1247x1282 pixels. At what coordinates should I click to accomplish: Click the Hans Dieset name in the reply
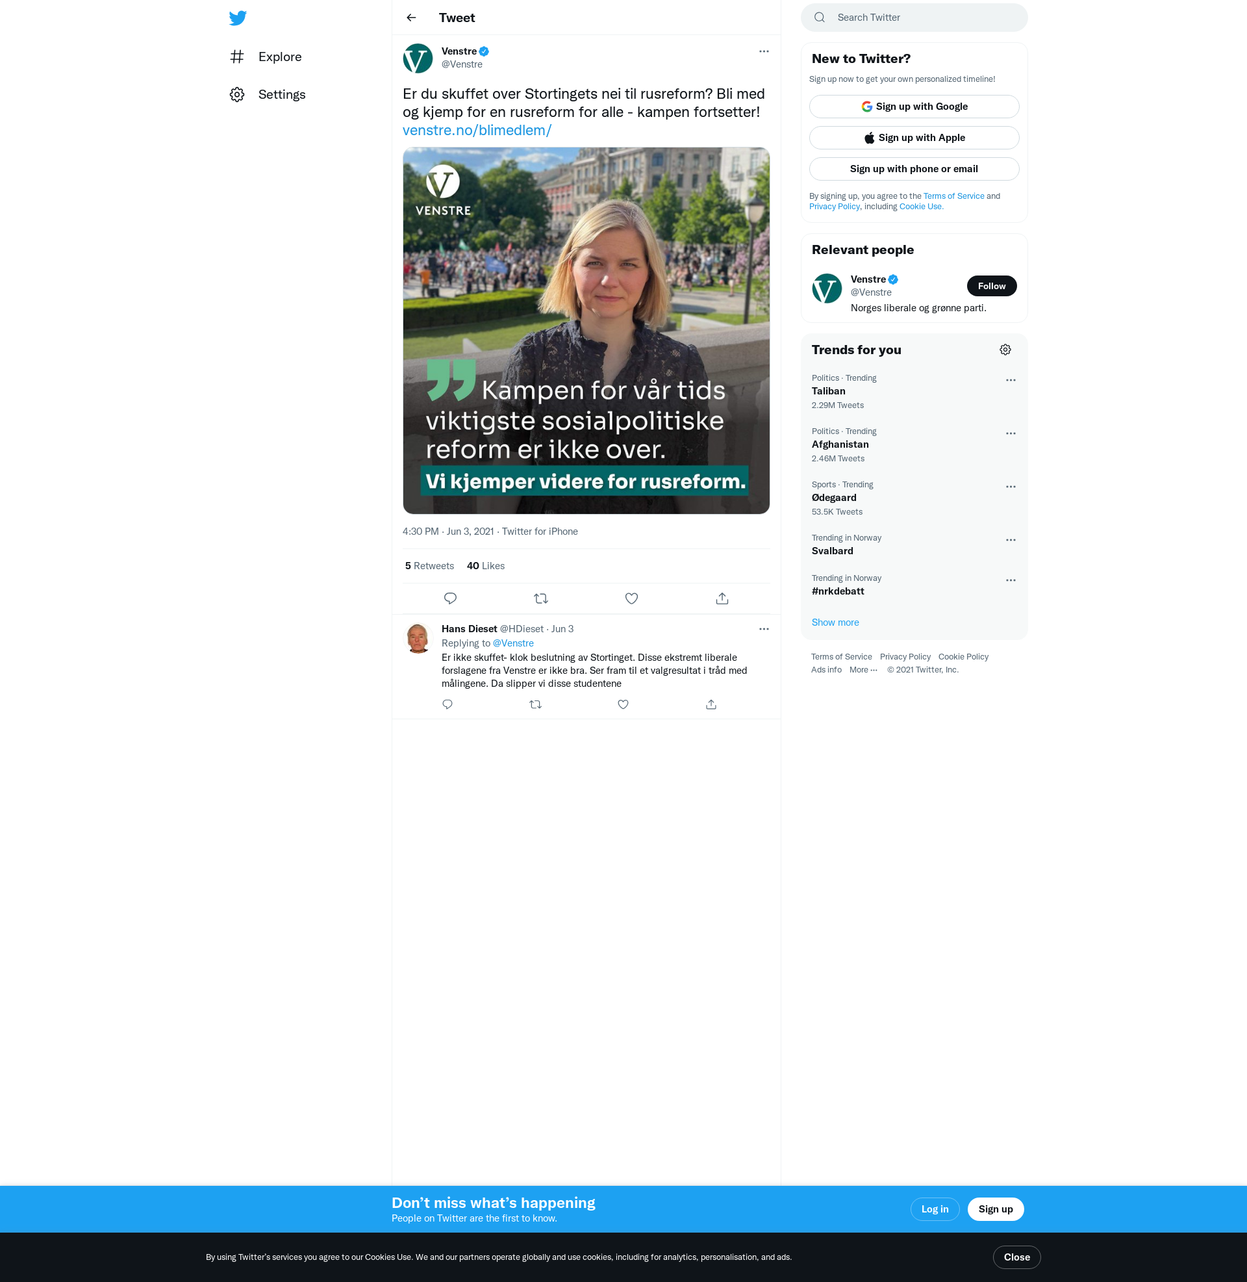click(x=469, y=629)
